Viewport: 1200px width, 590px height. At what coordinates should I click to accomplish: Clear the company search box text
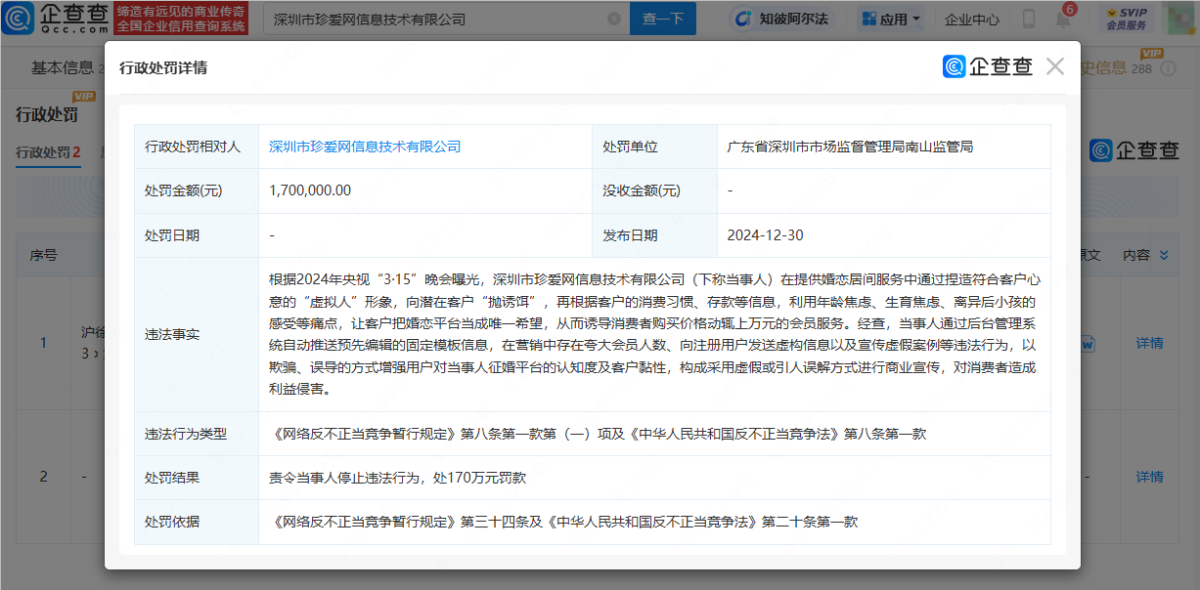614,19
